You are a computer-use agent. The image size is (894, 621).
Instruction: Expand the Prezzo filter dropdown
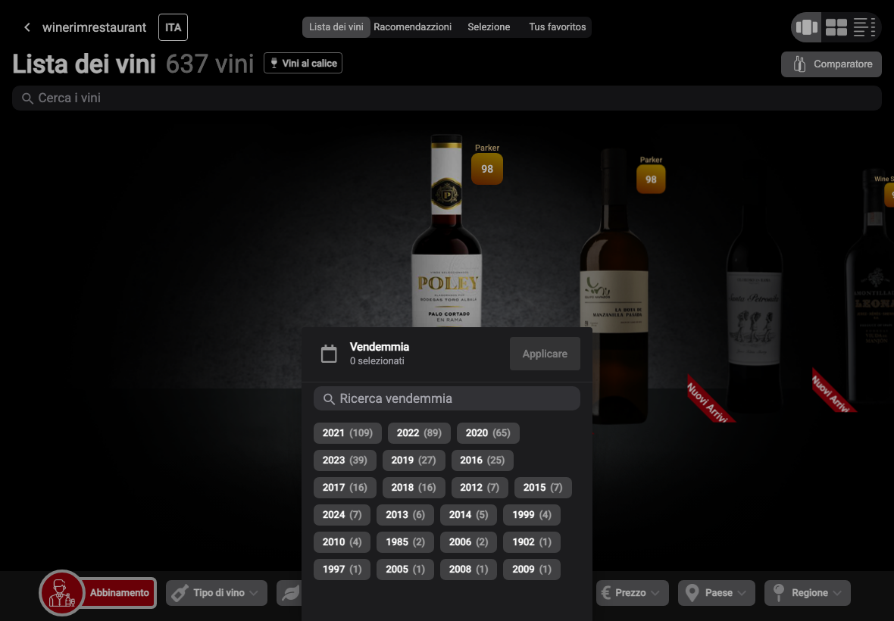click(x=633, y=593)
